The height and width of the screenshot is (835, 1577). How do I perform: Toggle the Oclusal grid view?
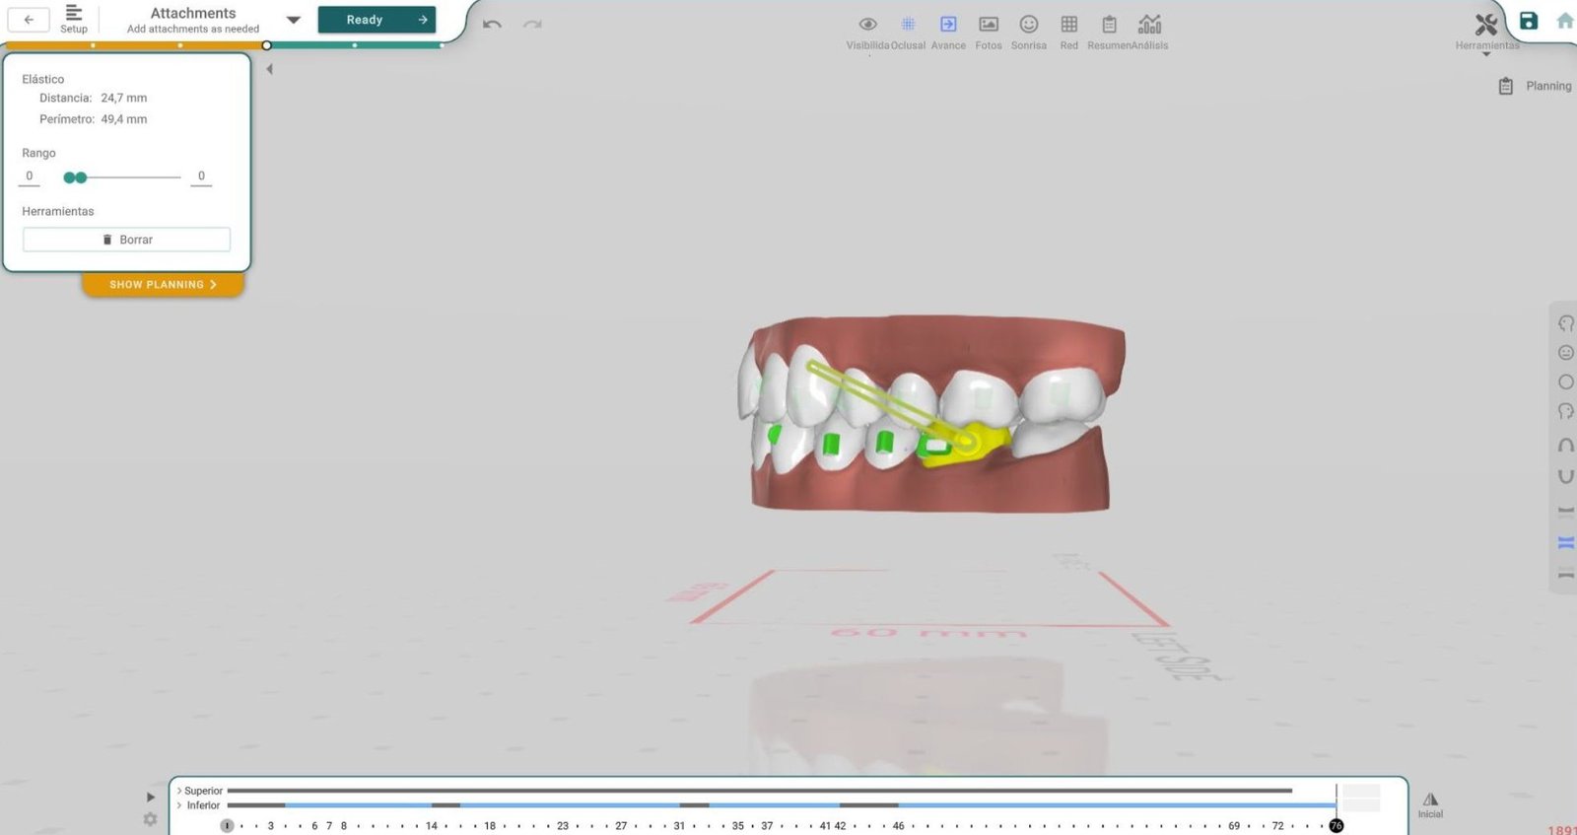coord(908,25)
